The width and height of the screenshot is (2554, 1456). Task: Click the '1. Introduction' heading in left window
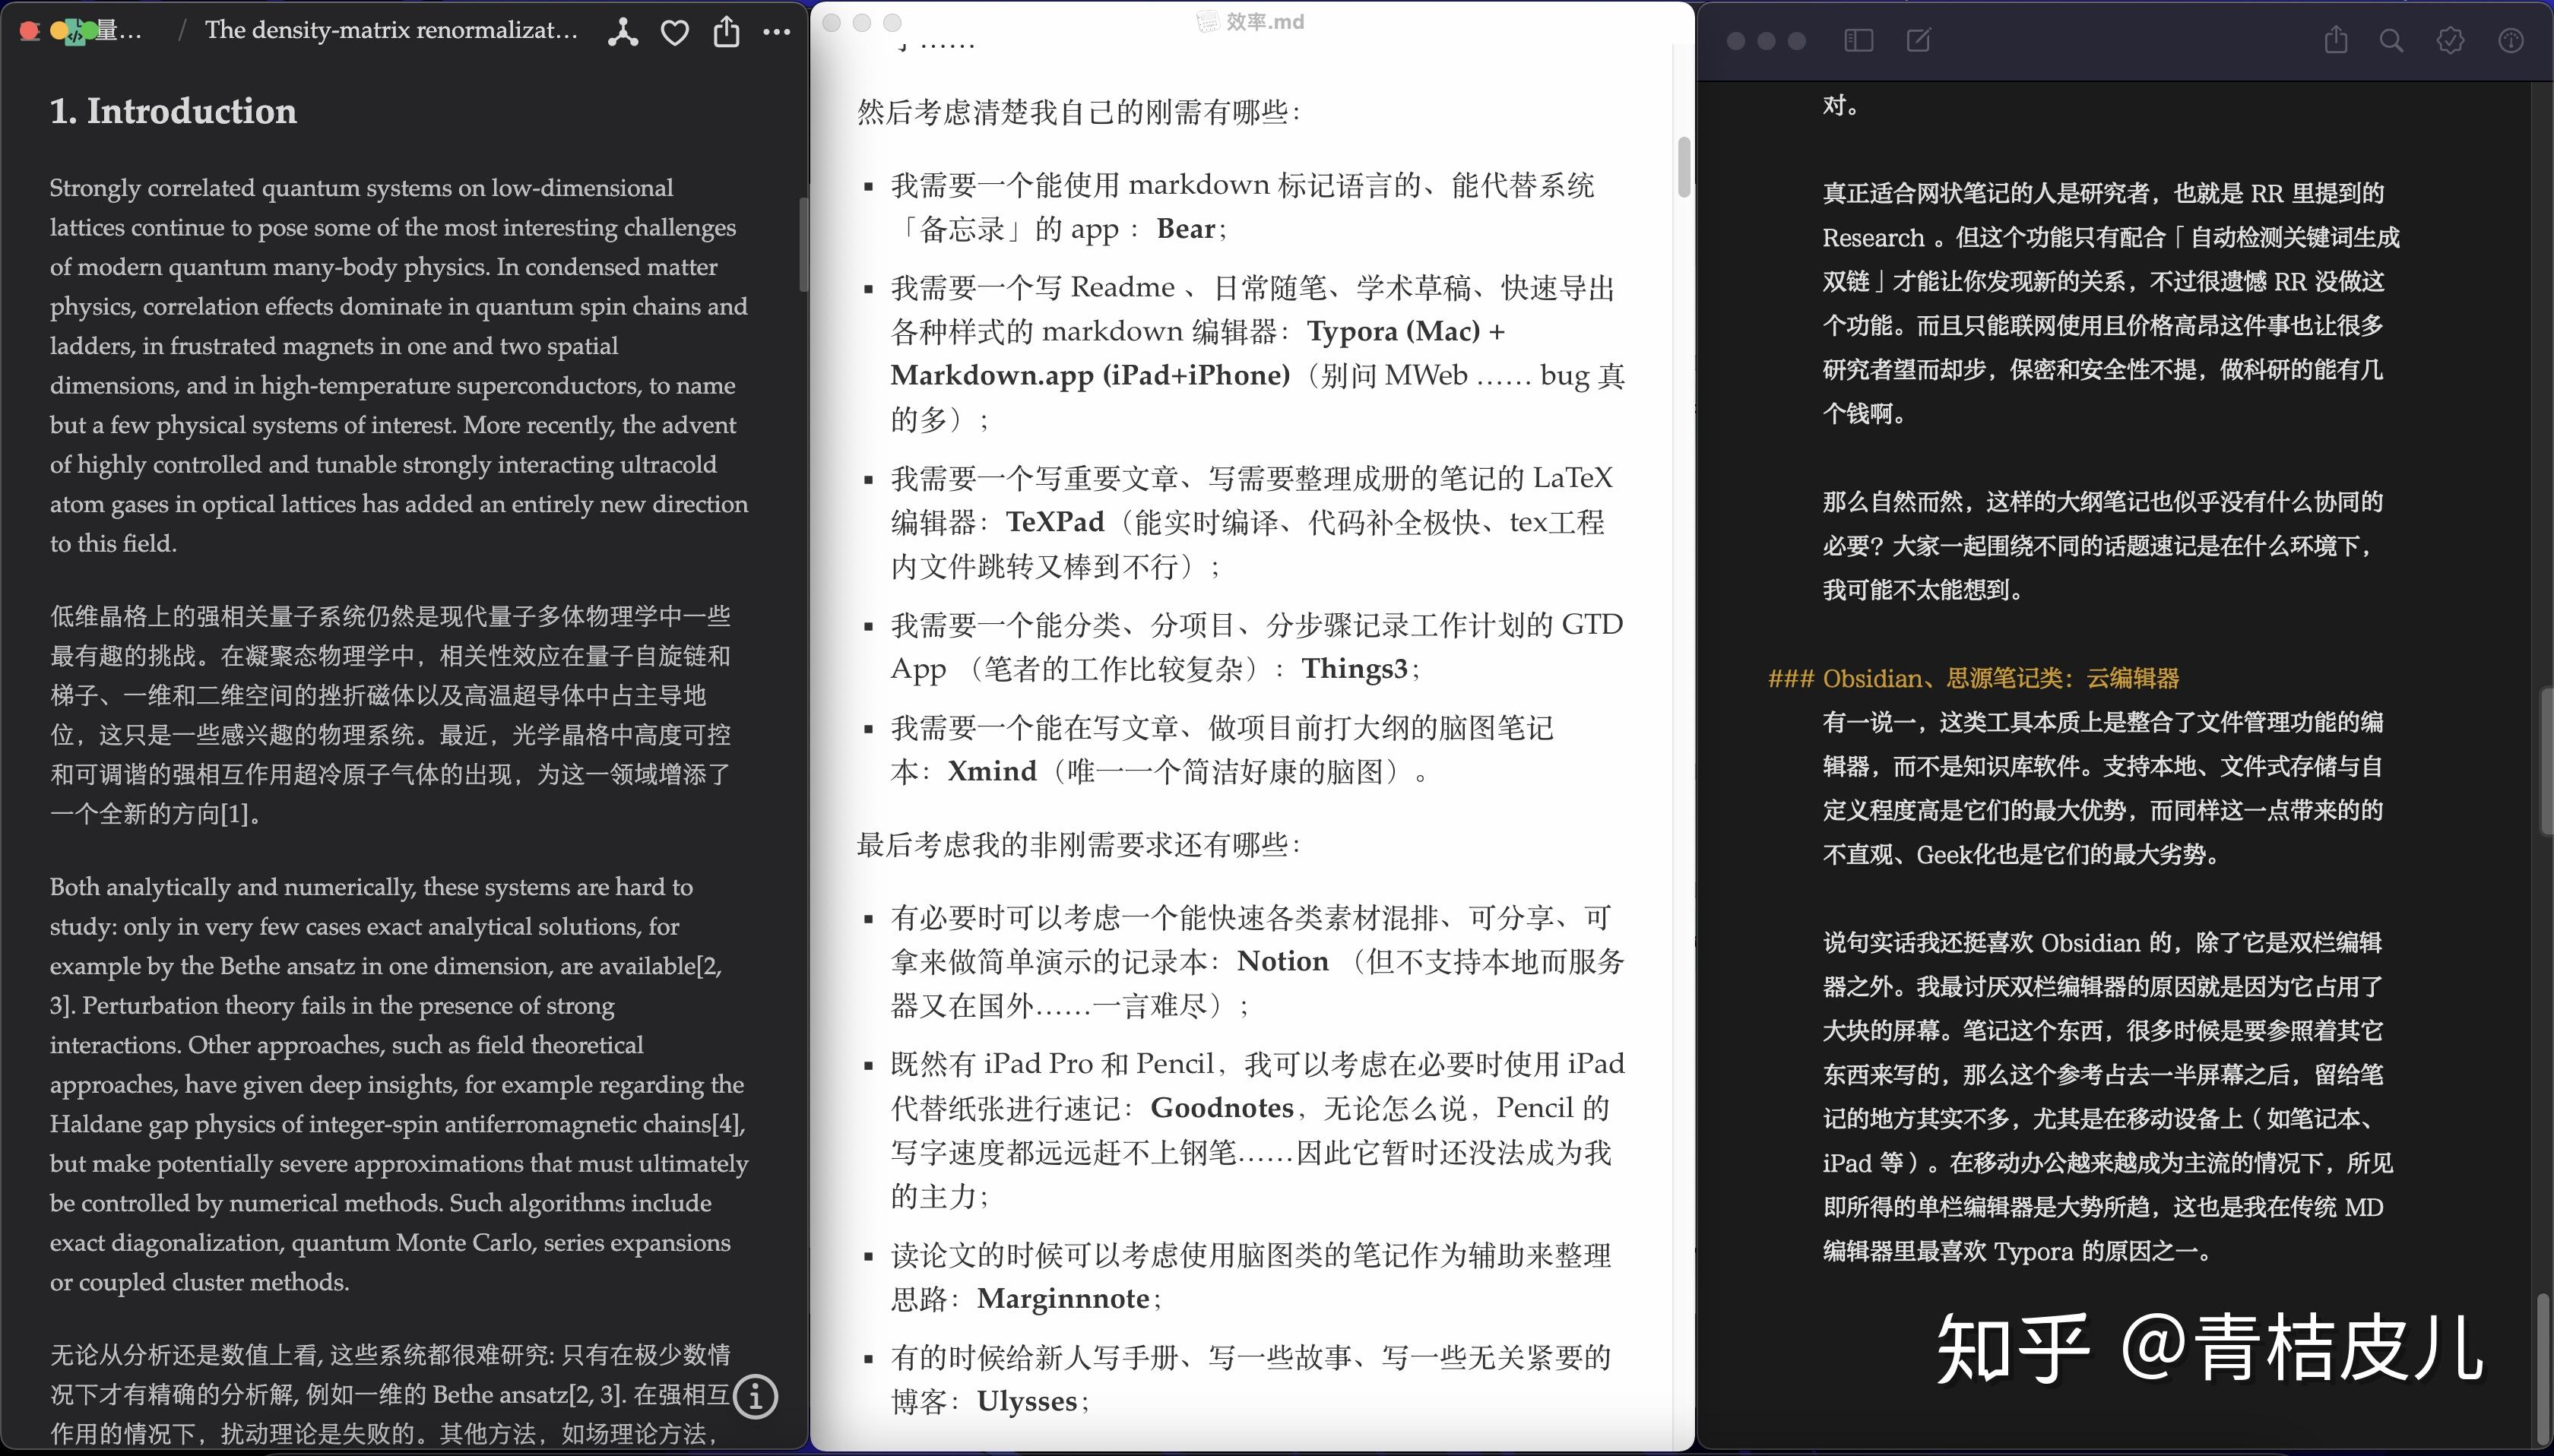pyautogui.click(x=173, y=110)
